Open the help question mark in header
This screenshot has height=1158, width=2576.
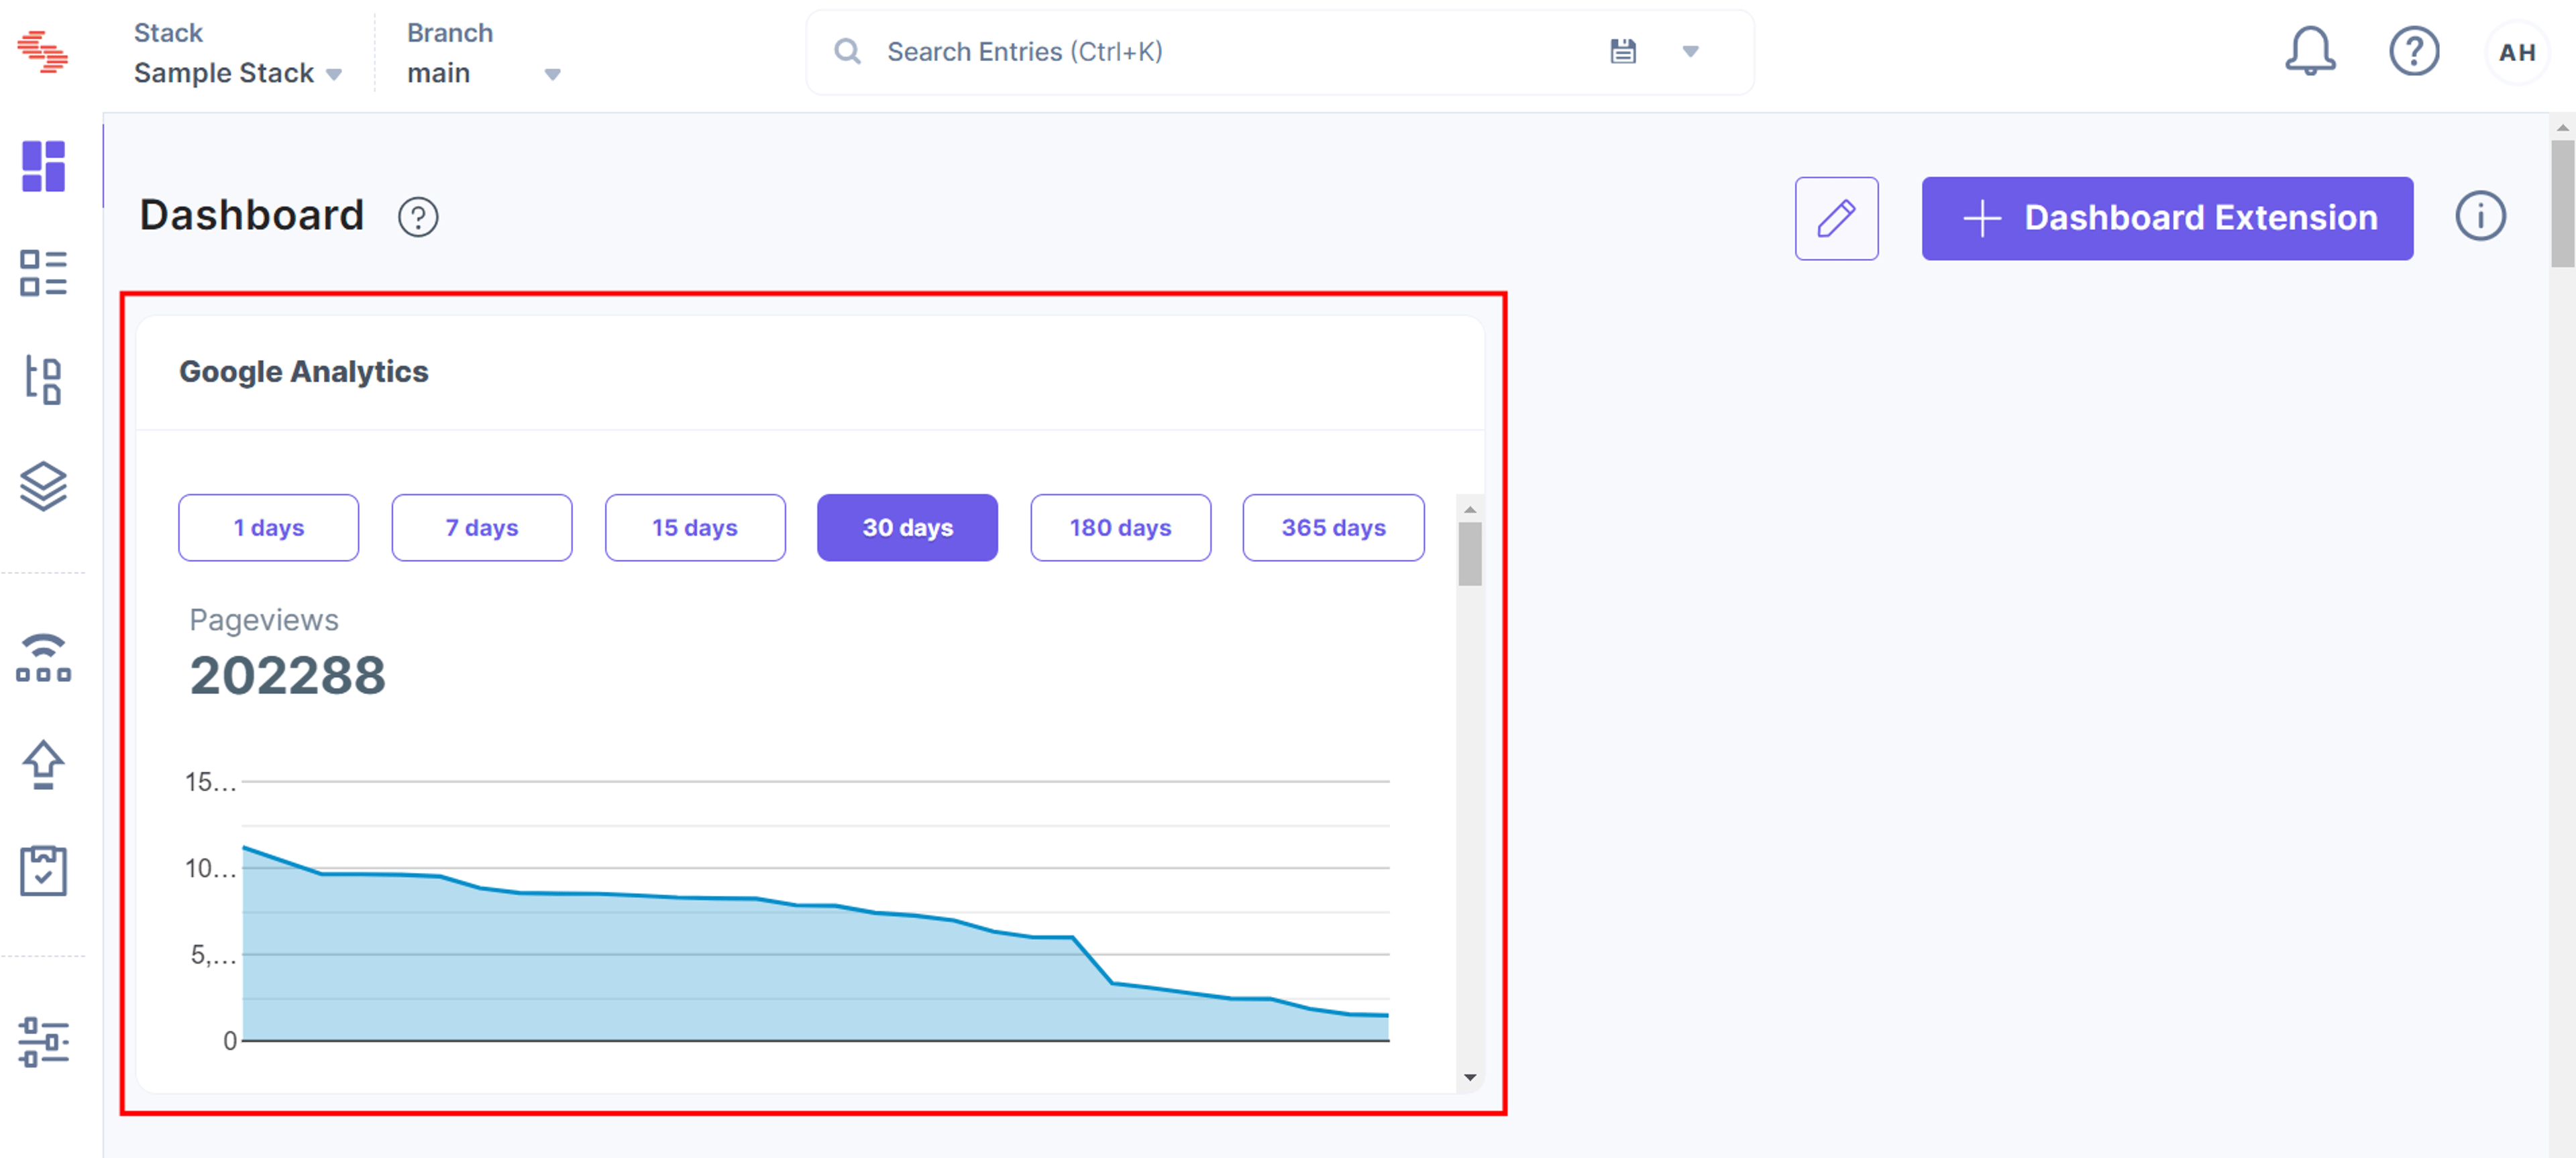coord(2414,51)
